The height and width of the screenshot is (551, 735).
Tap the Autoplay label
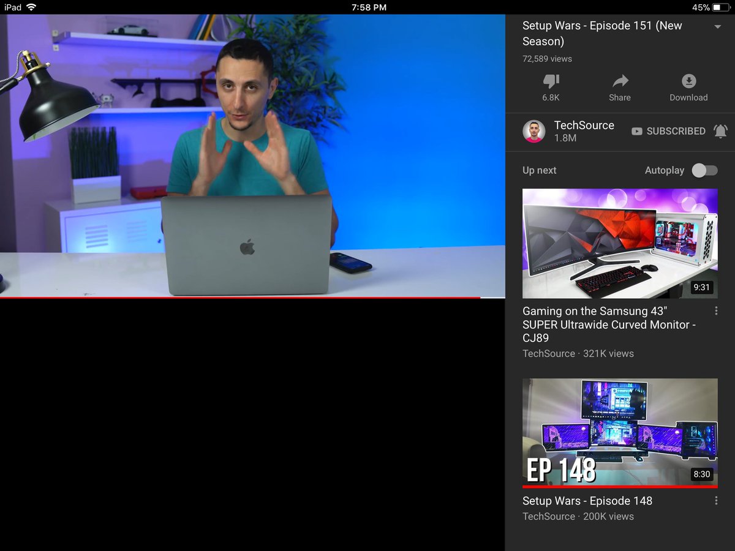[x=665, y=170]
